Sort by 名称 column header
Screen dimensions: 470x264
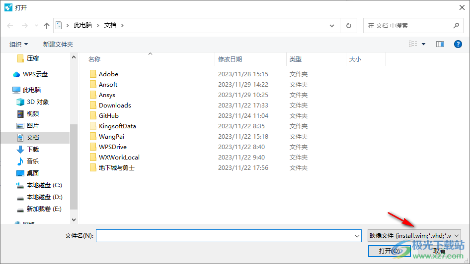pyautogui.click(x=94, y=59)
